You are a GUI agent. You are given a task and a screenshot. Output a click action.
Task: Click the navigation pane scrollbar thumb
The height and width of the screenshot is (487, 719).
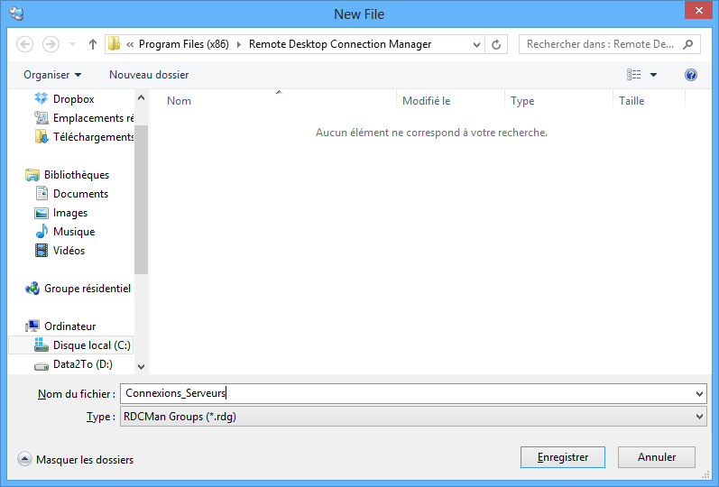[x=142, y=199]
